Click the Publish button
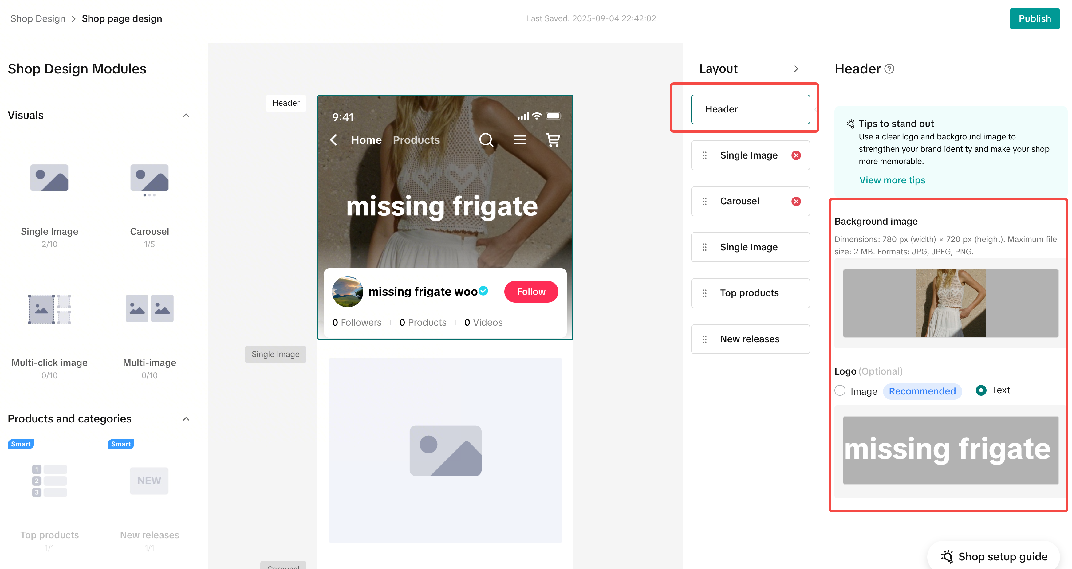 (x=1035, y=19)
